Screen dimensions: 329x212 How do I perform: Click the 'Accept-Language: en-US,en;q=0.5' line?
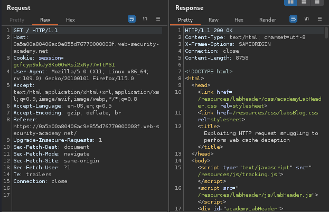62,106
